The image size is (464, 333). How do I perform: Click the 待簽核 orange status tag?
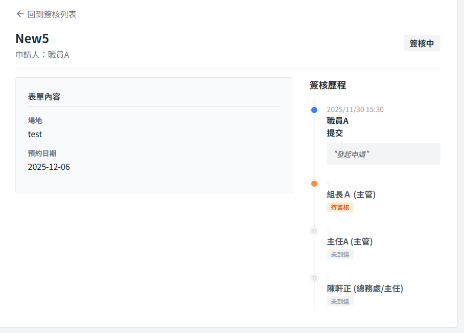(340, 207)
